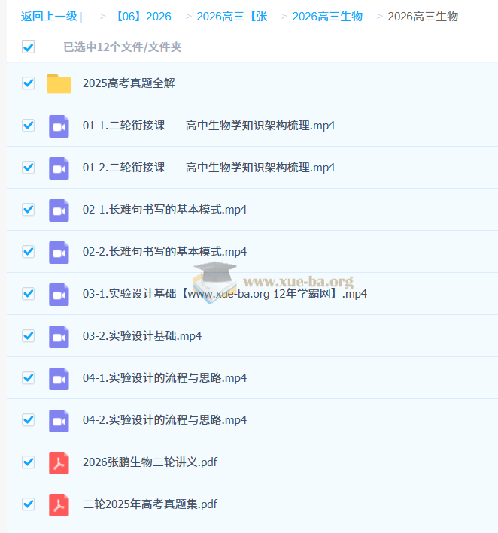Toggle the select-all checkbox in header
Image resolution: width=498 pixels, height=533 pixels.
[x=29, y=47]
